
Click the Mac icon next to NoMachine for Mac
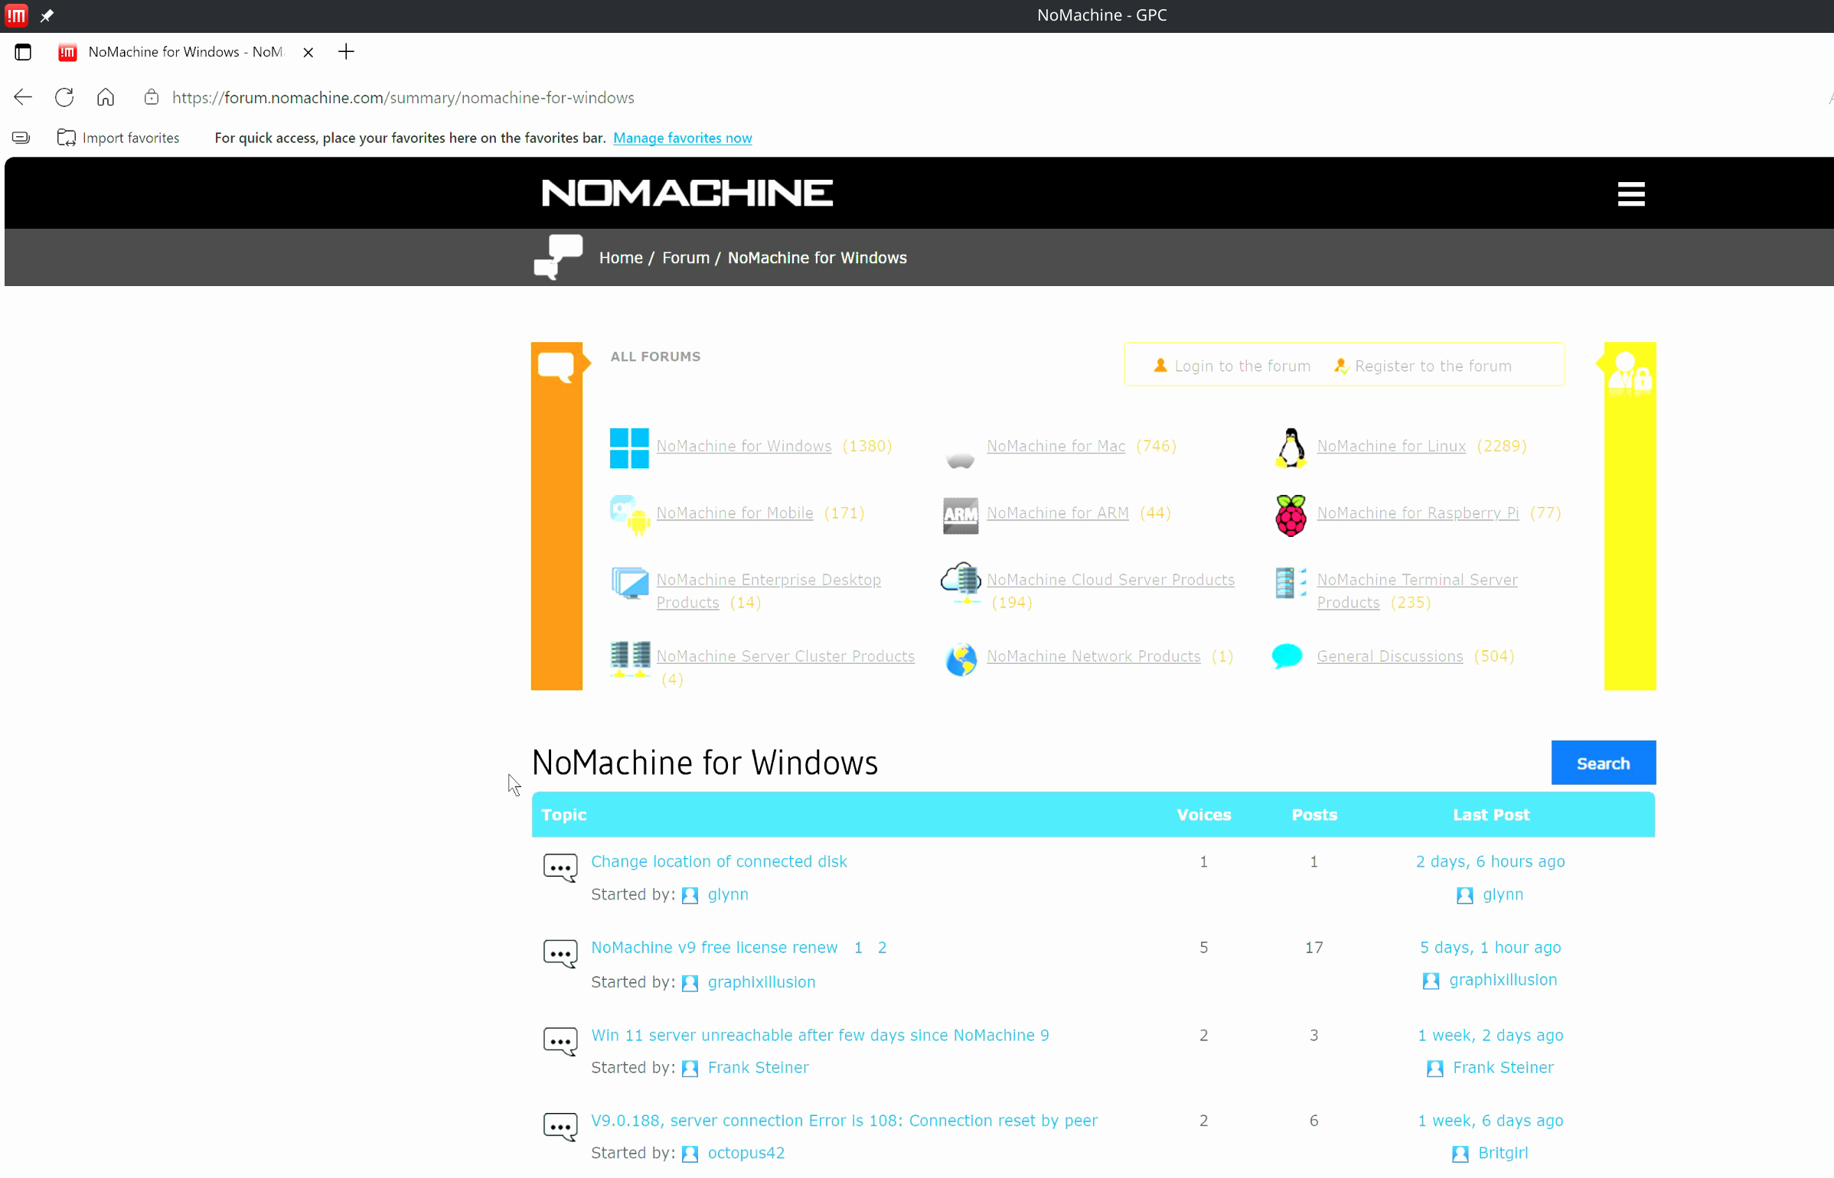click(x=960, y=458)
